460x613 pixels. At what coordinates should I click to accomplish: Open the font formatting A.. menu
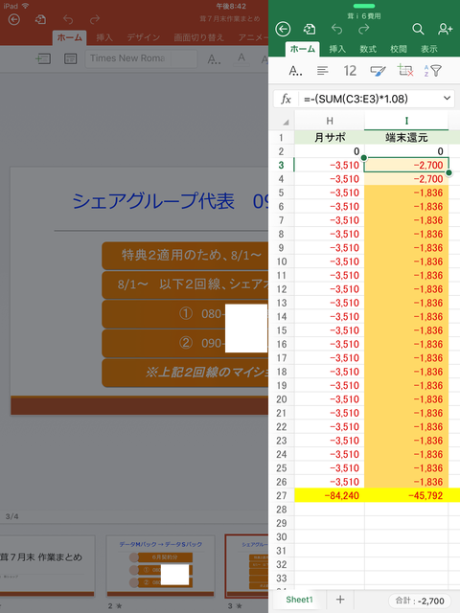[x=295, y=71]
